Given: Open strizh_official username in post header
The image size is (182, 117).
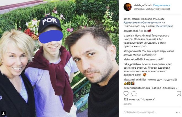Looking at the screenshot, I should click(142, 5).
